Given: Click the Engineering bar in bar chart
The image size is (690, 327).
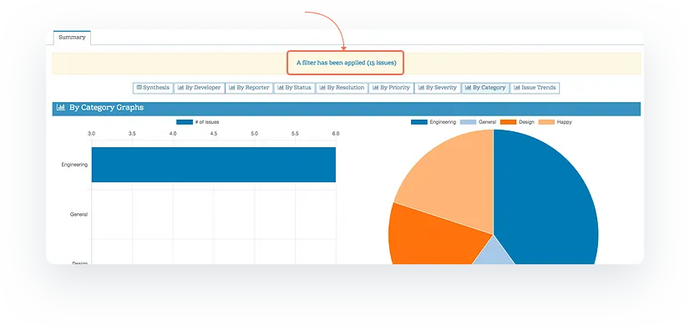Looking at the screenshot, I should coord(213,165).
